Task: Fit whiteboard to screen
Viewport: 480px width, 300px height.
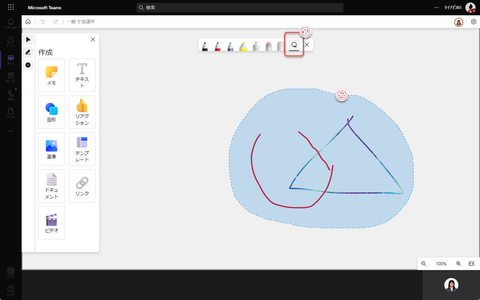Action: (x=471, y=264)
